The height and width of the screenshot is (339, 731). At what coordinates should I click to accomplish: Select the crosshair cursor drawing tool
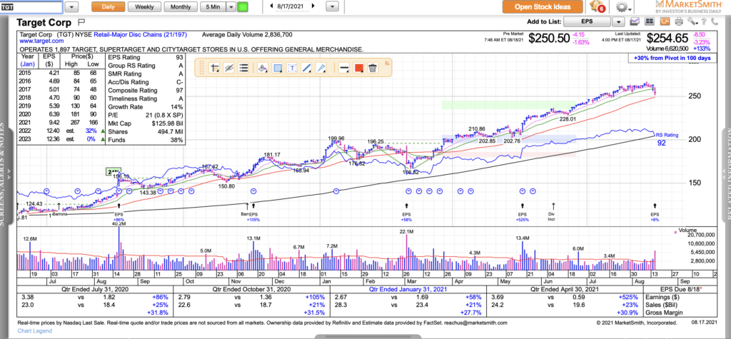[x=216, y=68]
